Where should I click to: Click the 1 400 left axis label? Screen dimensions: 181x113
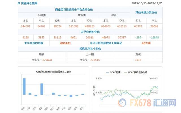click(x=99, y=93)
